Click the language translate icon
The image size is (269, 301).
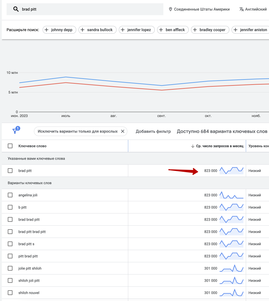pos(242,9)
